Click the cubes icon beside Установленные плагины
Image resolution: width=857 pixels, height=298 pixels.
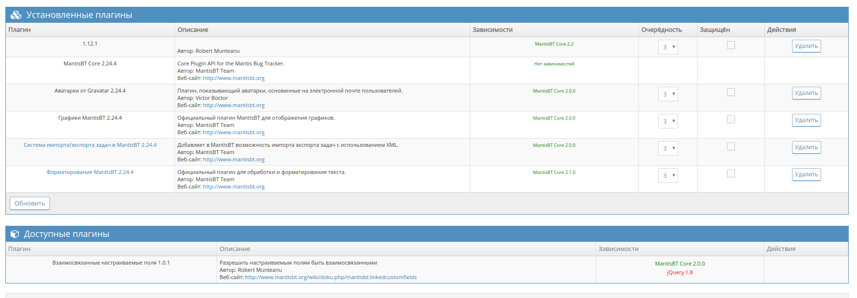pyautogui.click(x=16, y=15)
